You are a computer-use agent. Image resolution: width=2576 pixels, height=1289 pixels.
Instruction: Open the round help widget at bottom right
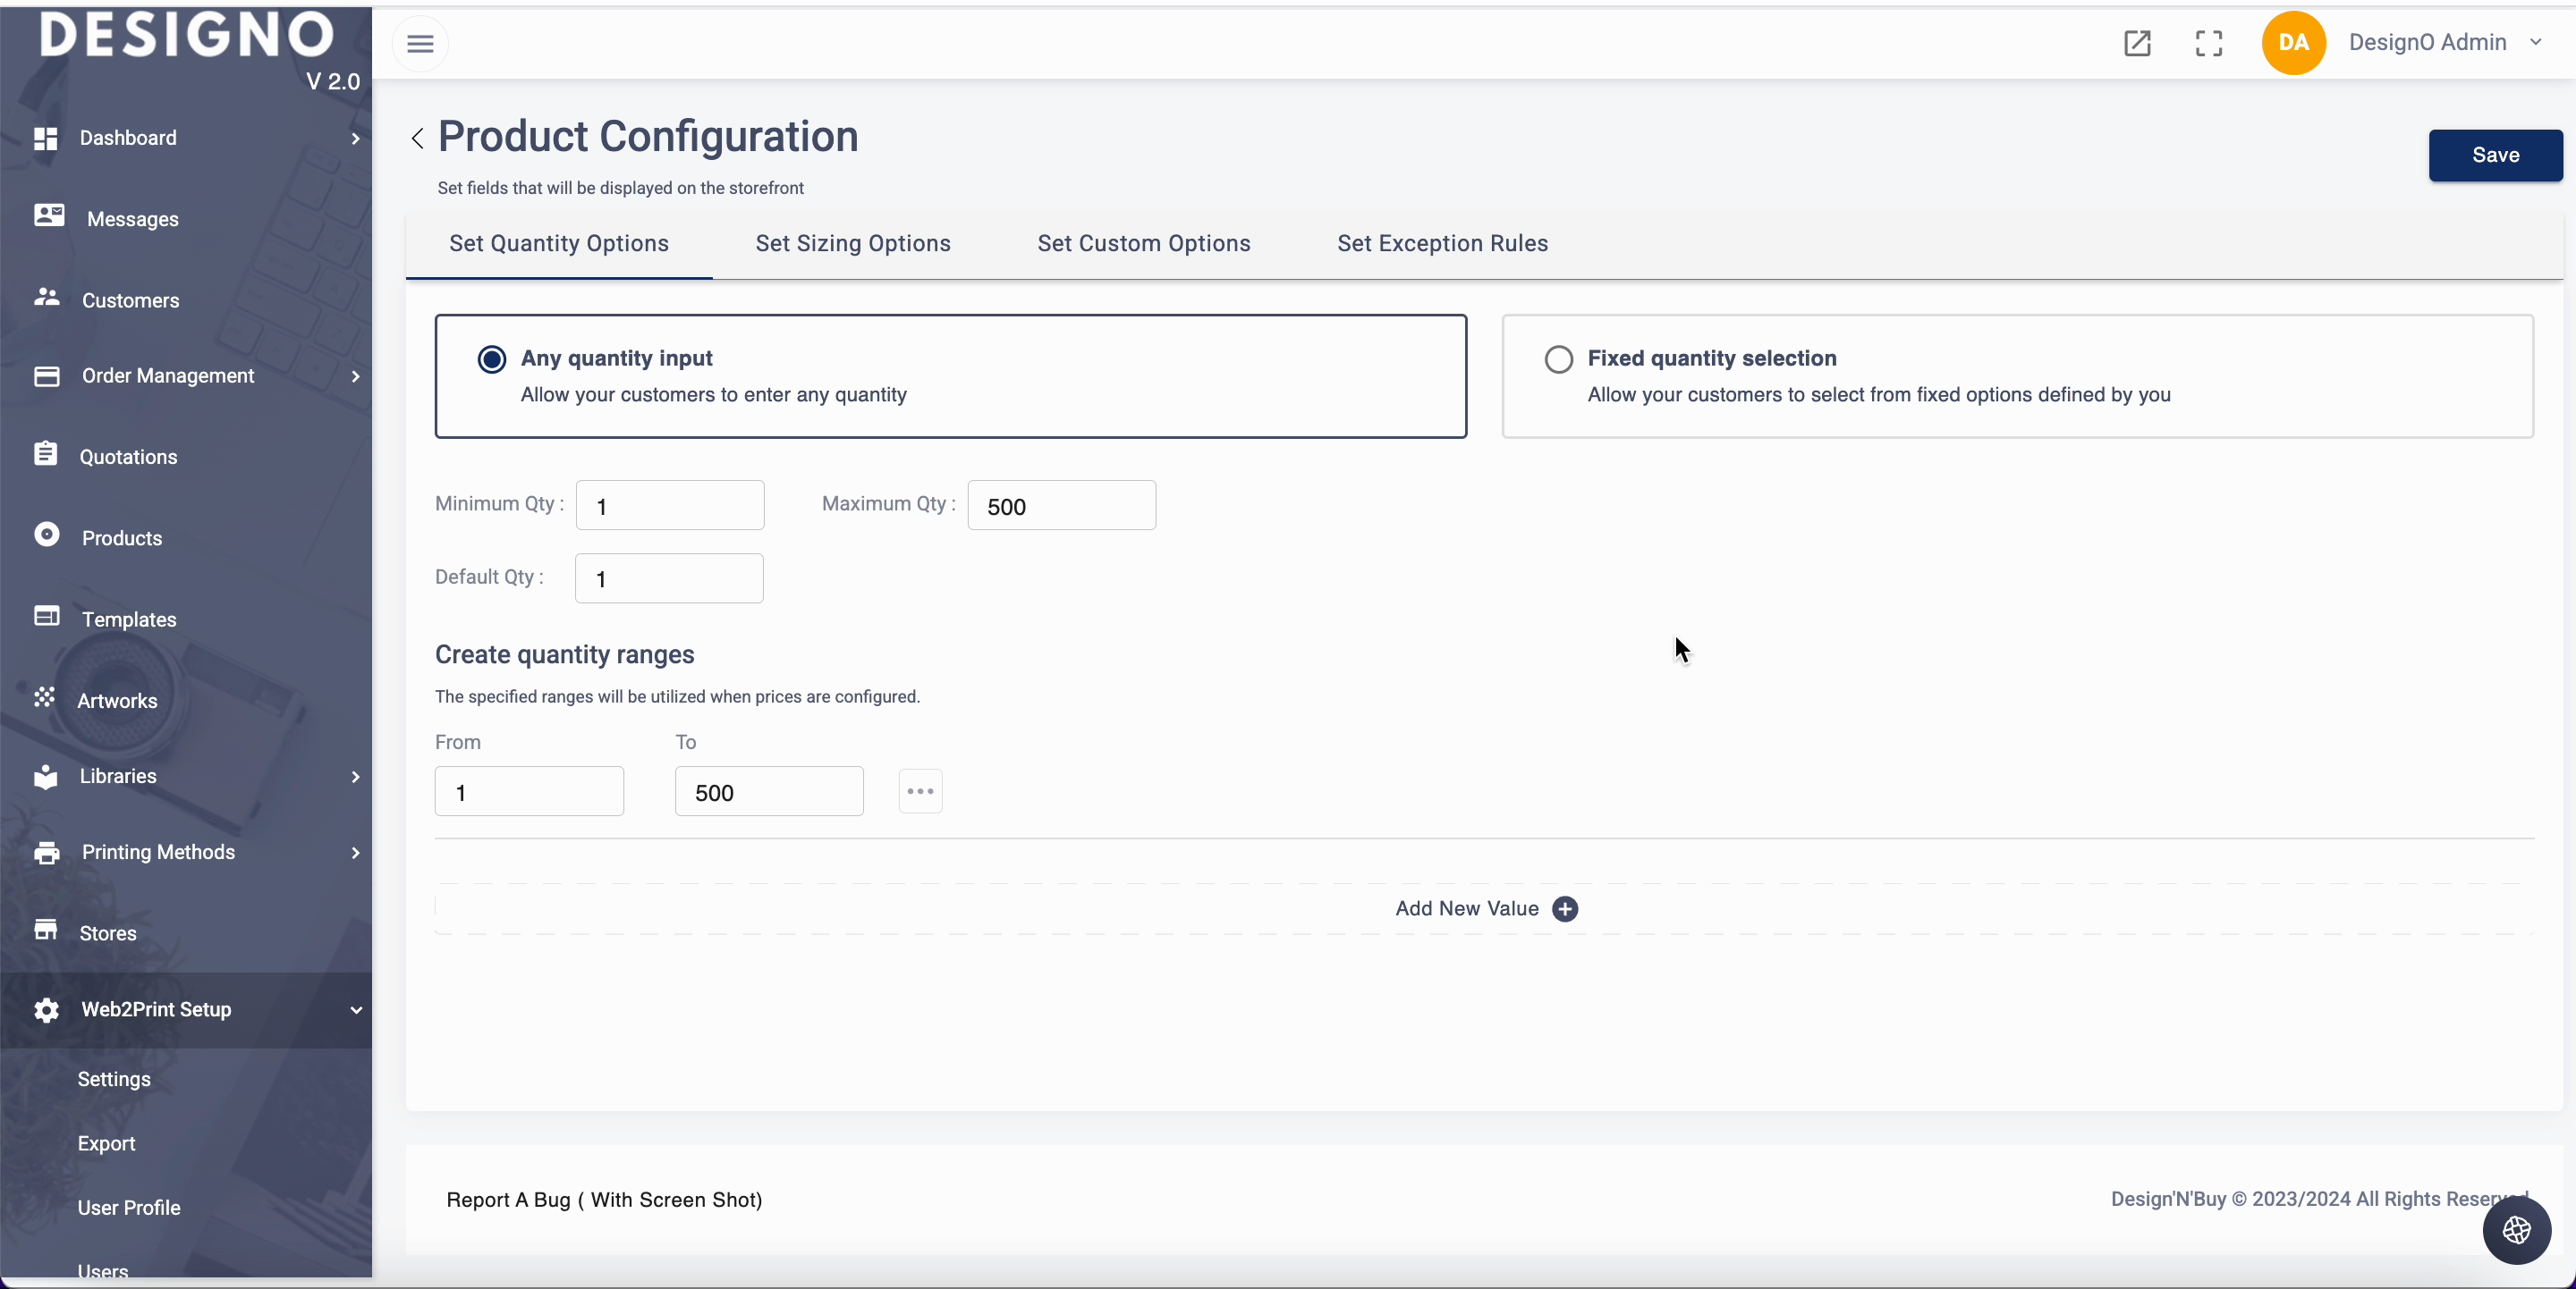point(2516,1230)
